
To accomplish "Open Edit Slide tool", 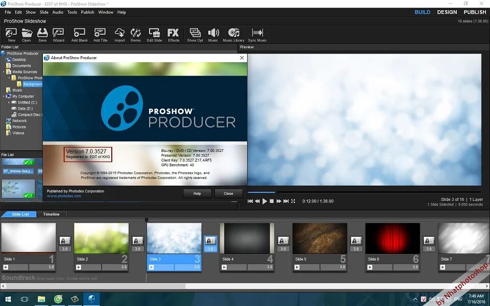I will 154,35.
